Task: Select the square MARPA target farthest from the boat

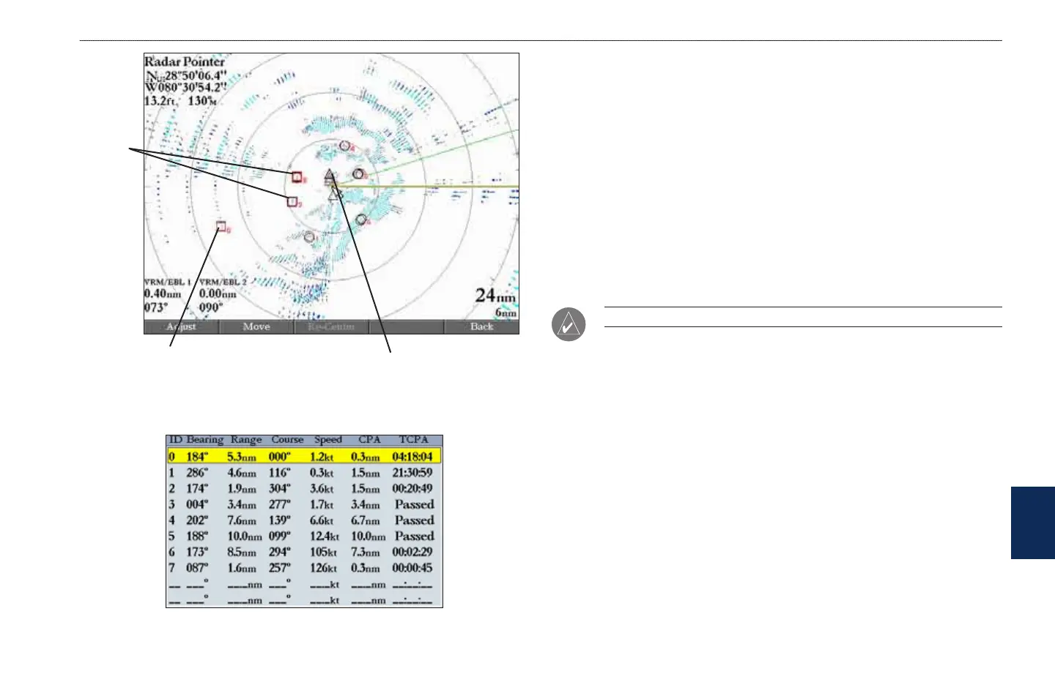Action: 221,227
